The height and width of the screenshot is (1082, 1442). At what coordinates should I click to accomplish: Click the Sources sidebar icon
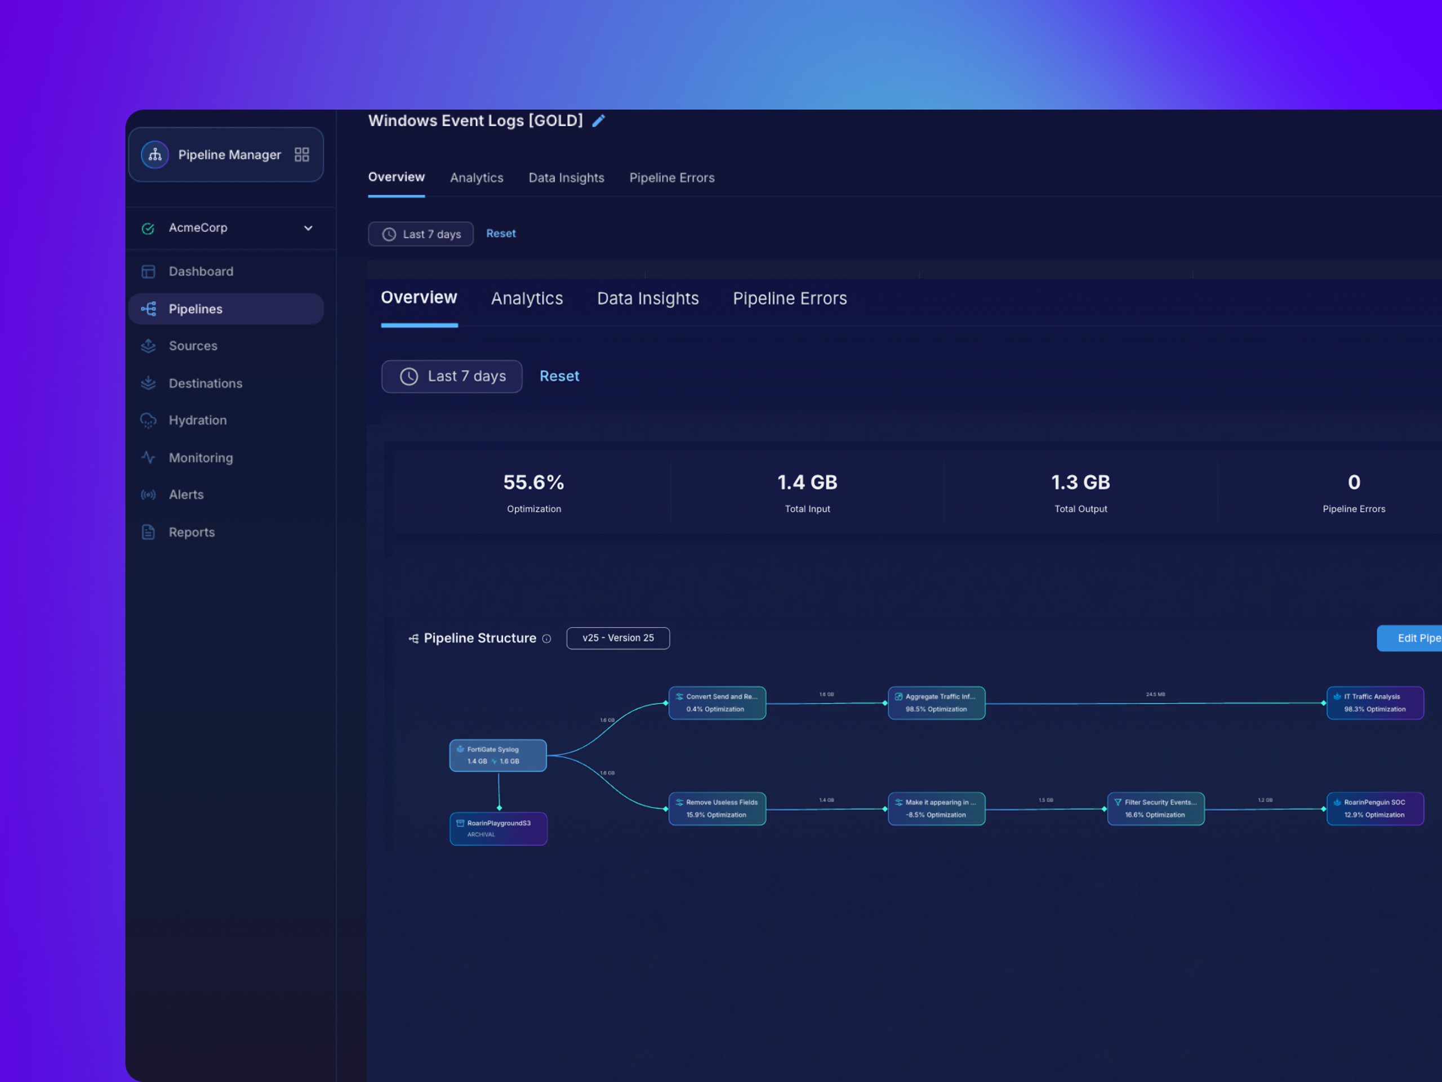pos(148,346)
